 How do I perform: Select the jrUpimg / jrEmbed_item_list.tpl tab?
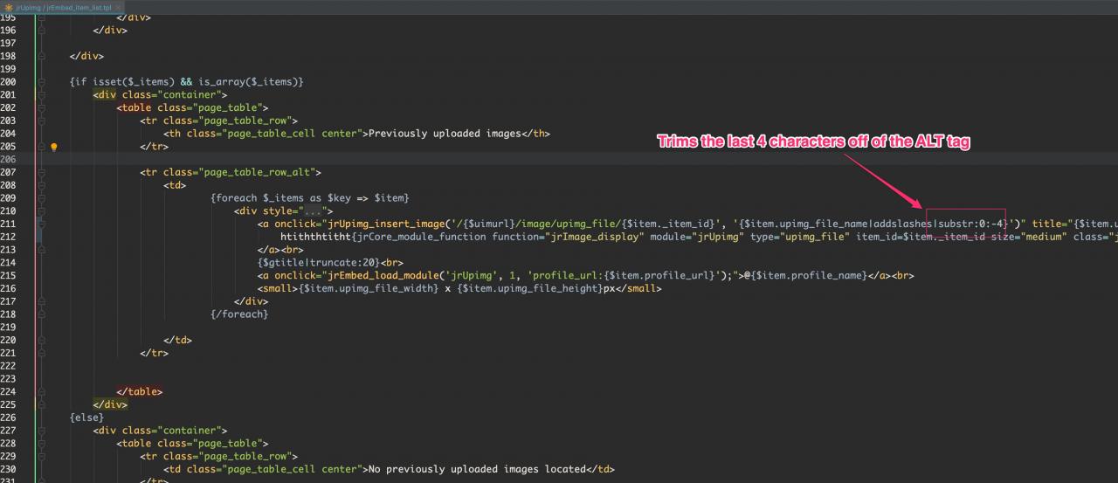point(63,7)
